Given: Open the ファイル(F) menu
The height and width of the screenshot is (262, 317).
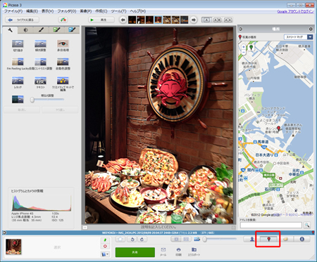Looking at the screenshot, I should pos(13,11).
